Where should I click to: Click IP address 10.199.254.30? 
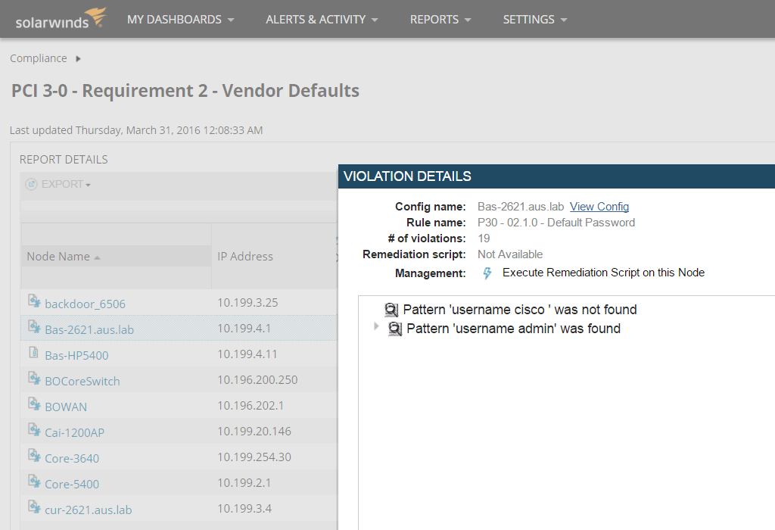[x=254, y=457]
